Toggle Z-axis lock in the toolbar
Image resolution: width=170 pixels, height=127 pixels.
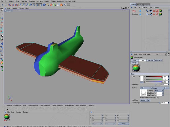pos(27,5)
